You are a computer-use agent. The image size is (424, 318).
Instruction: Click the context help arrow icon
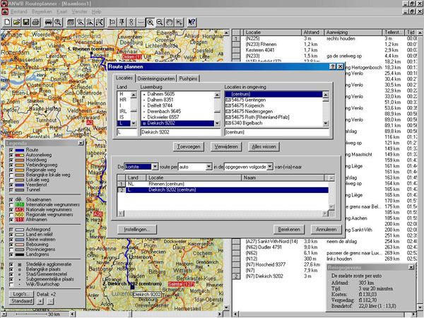pyautogui.click(x=192, y=23)
